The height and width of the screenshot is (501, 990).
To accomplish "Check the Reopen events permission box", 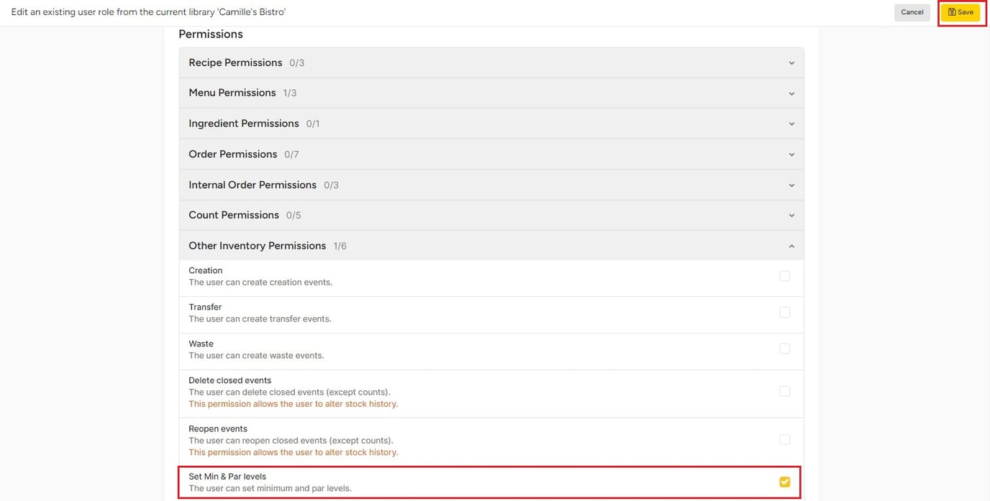I will [784, 440].
